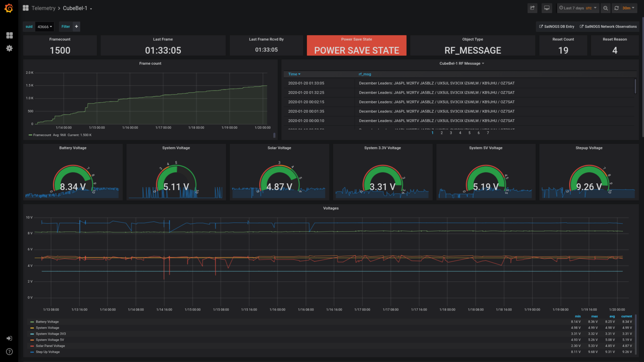
Task: Click the zoom out time range magnifier icon
Action: click(x=606, y=8)
